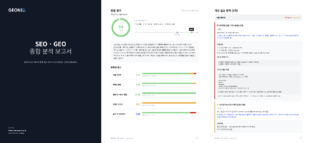Click the "개선 필요 항목 (6개)" heading
Viewport: 309px width, 143px height.
226,10
